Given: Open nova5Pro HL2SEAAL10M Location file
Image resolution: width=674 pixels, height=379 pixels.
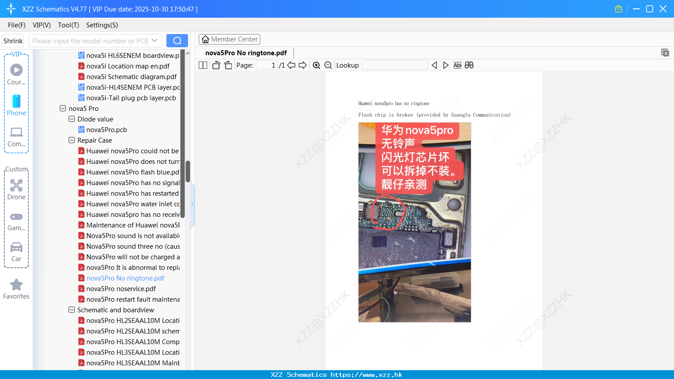Looking at the screenshot, I should [129, 320].
